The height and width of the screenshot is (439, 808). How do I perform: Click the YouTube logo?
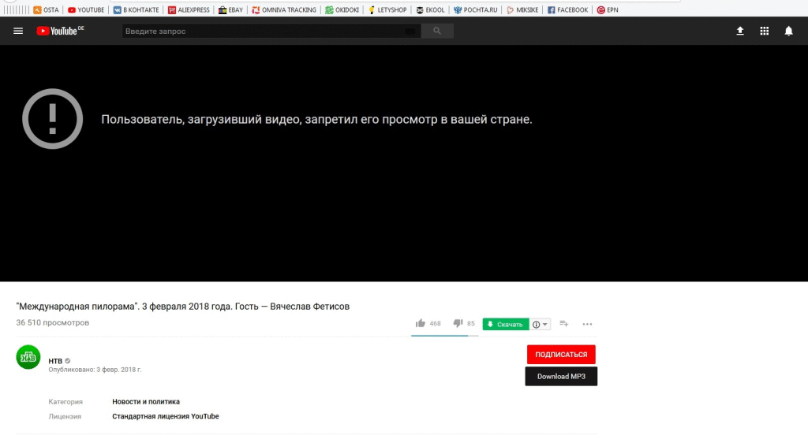pyautogui.click(x=60, y=32)
